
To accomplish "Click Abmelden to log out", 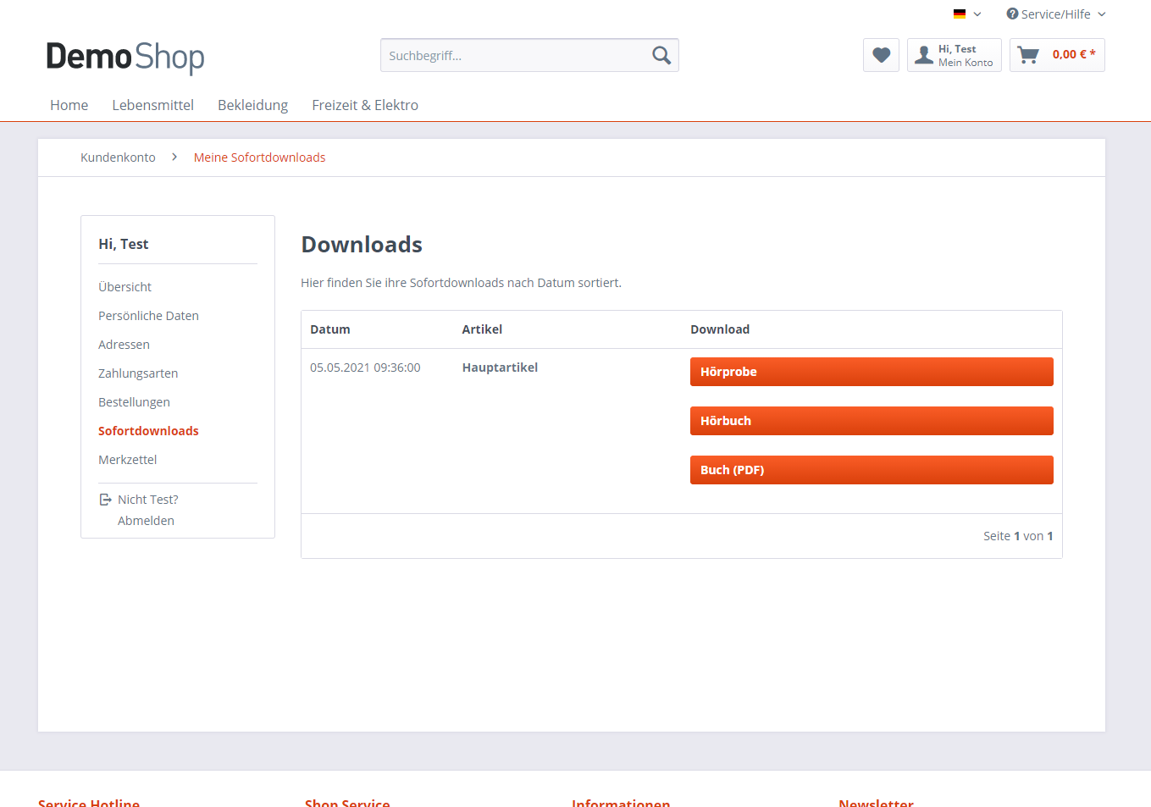I will (146, 521).
